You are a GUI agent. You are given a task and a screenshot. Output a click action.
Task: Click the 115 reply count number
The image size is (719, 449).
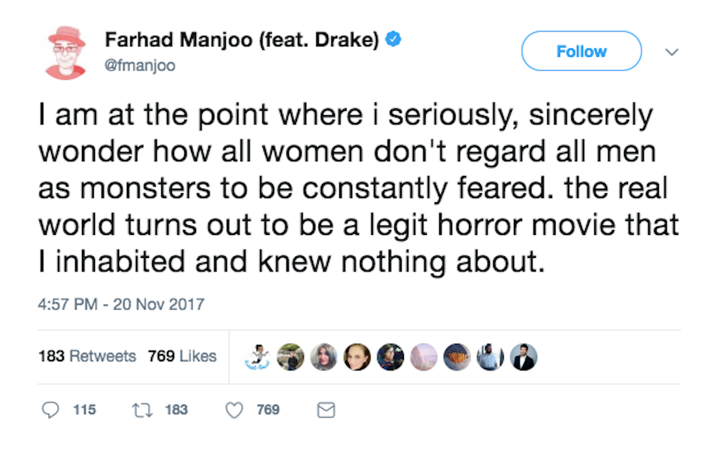[84, 410]
